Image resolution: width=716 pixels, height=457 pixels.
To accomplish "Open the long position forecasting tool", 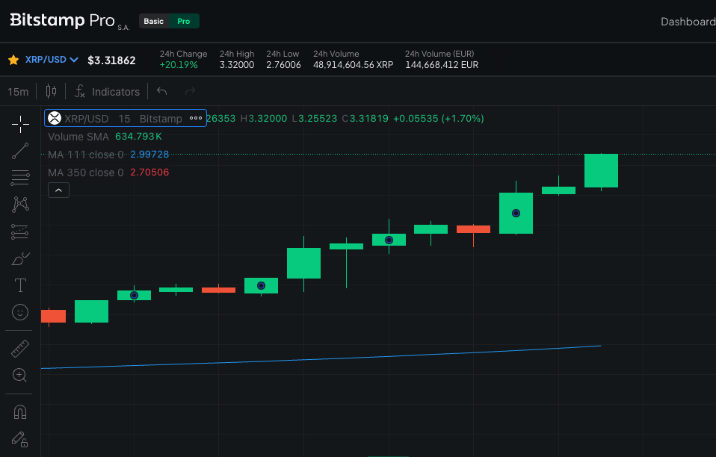I will 20,231.
